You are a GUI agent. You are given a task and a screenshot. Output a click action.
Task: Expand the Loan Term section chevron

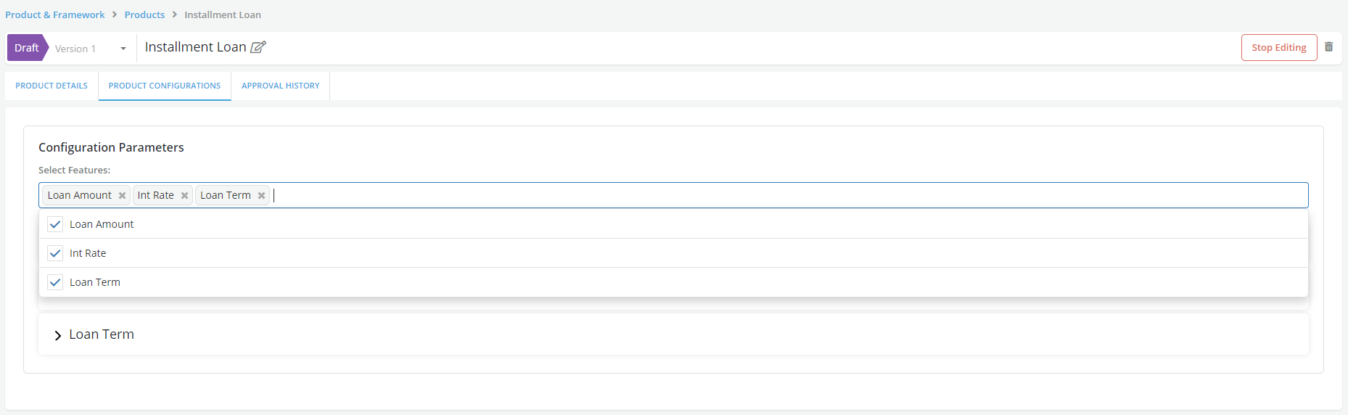(x=57, y=335)
